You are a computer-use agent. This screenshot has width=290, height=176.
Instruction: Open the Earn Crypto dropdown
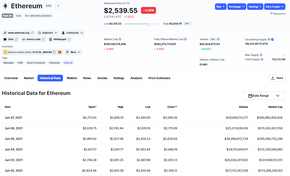tap(275, 7)
